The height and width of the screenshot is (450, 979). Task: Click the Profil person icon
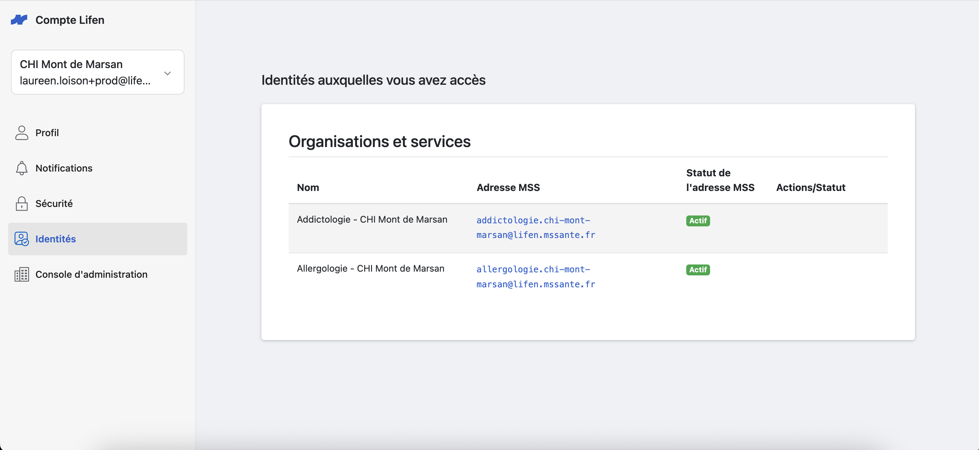(x=22, y=133)
